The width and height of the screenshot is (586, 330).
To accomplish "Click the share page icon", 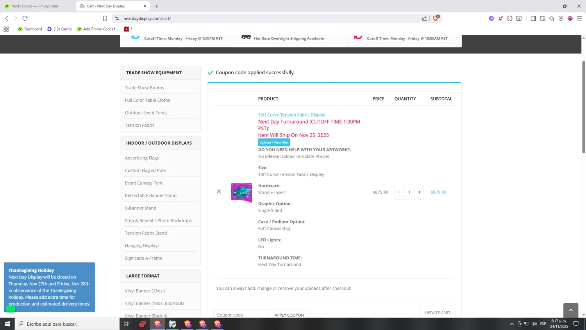I will click(x=425, y=18).
